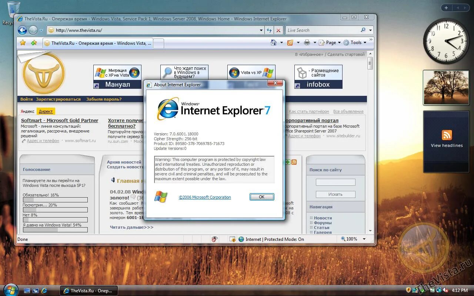Click the pop-up blocked status bar icon

point(233,239)
